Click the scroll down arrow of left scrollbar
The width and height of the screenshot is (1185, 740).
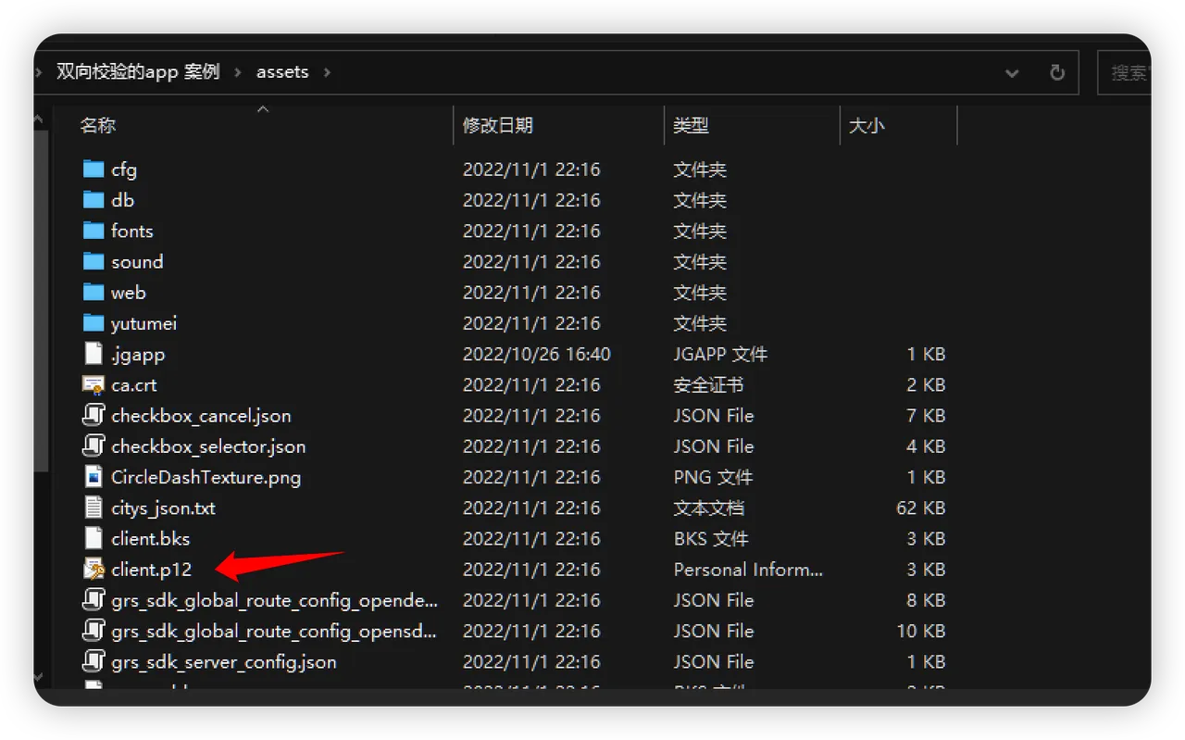[x=39, y=678]
